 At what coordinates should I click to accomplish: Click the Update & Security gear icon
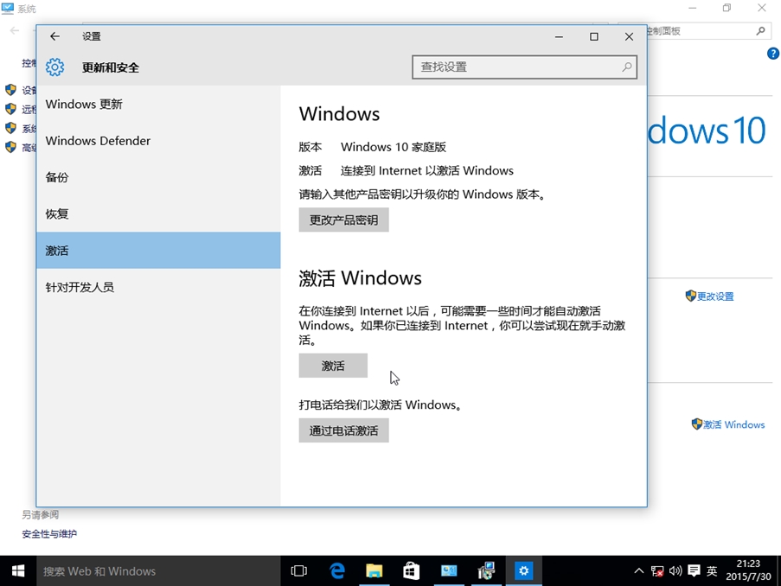point(54,67)
